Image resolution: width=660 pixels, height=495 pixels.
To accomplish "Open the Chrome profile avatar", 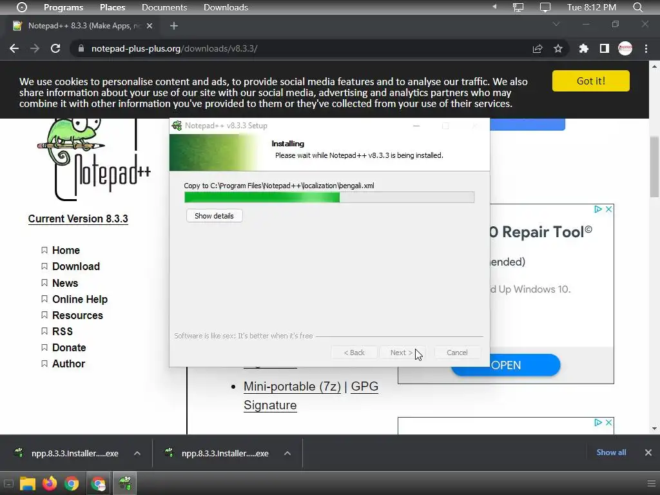I will point(625,48).
